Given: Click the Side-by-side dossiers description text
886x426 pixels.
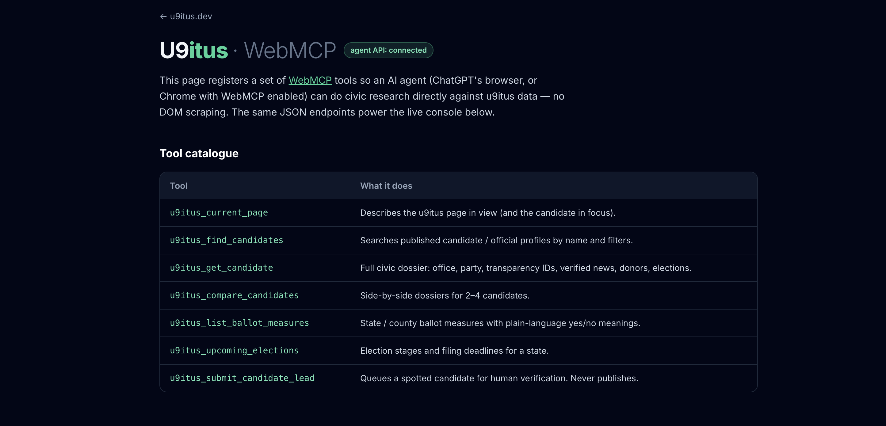Looking at the screenshot, I should (x=445, y=295).
